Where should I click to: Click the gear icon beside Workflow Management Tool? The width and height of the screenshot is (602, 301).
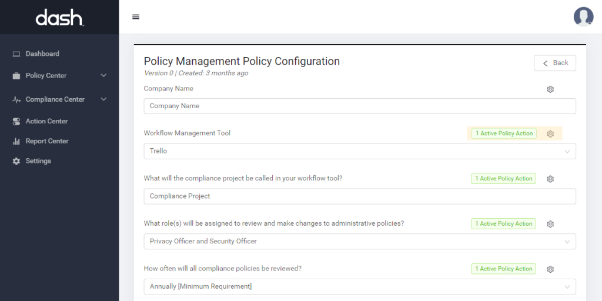(550, 133)
